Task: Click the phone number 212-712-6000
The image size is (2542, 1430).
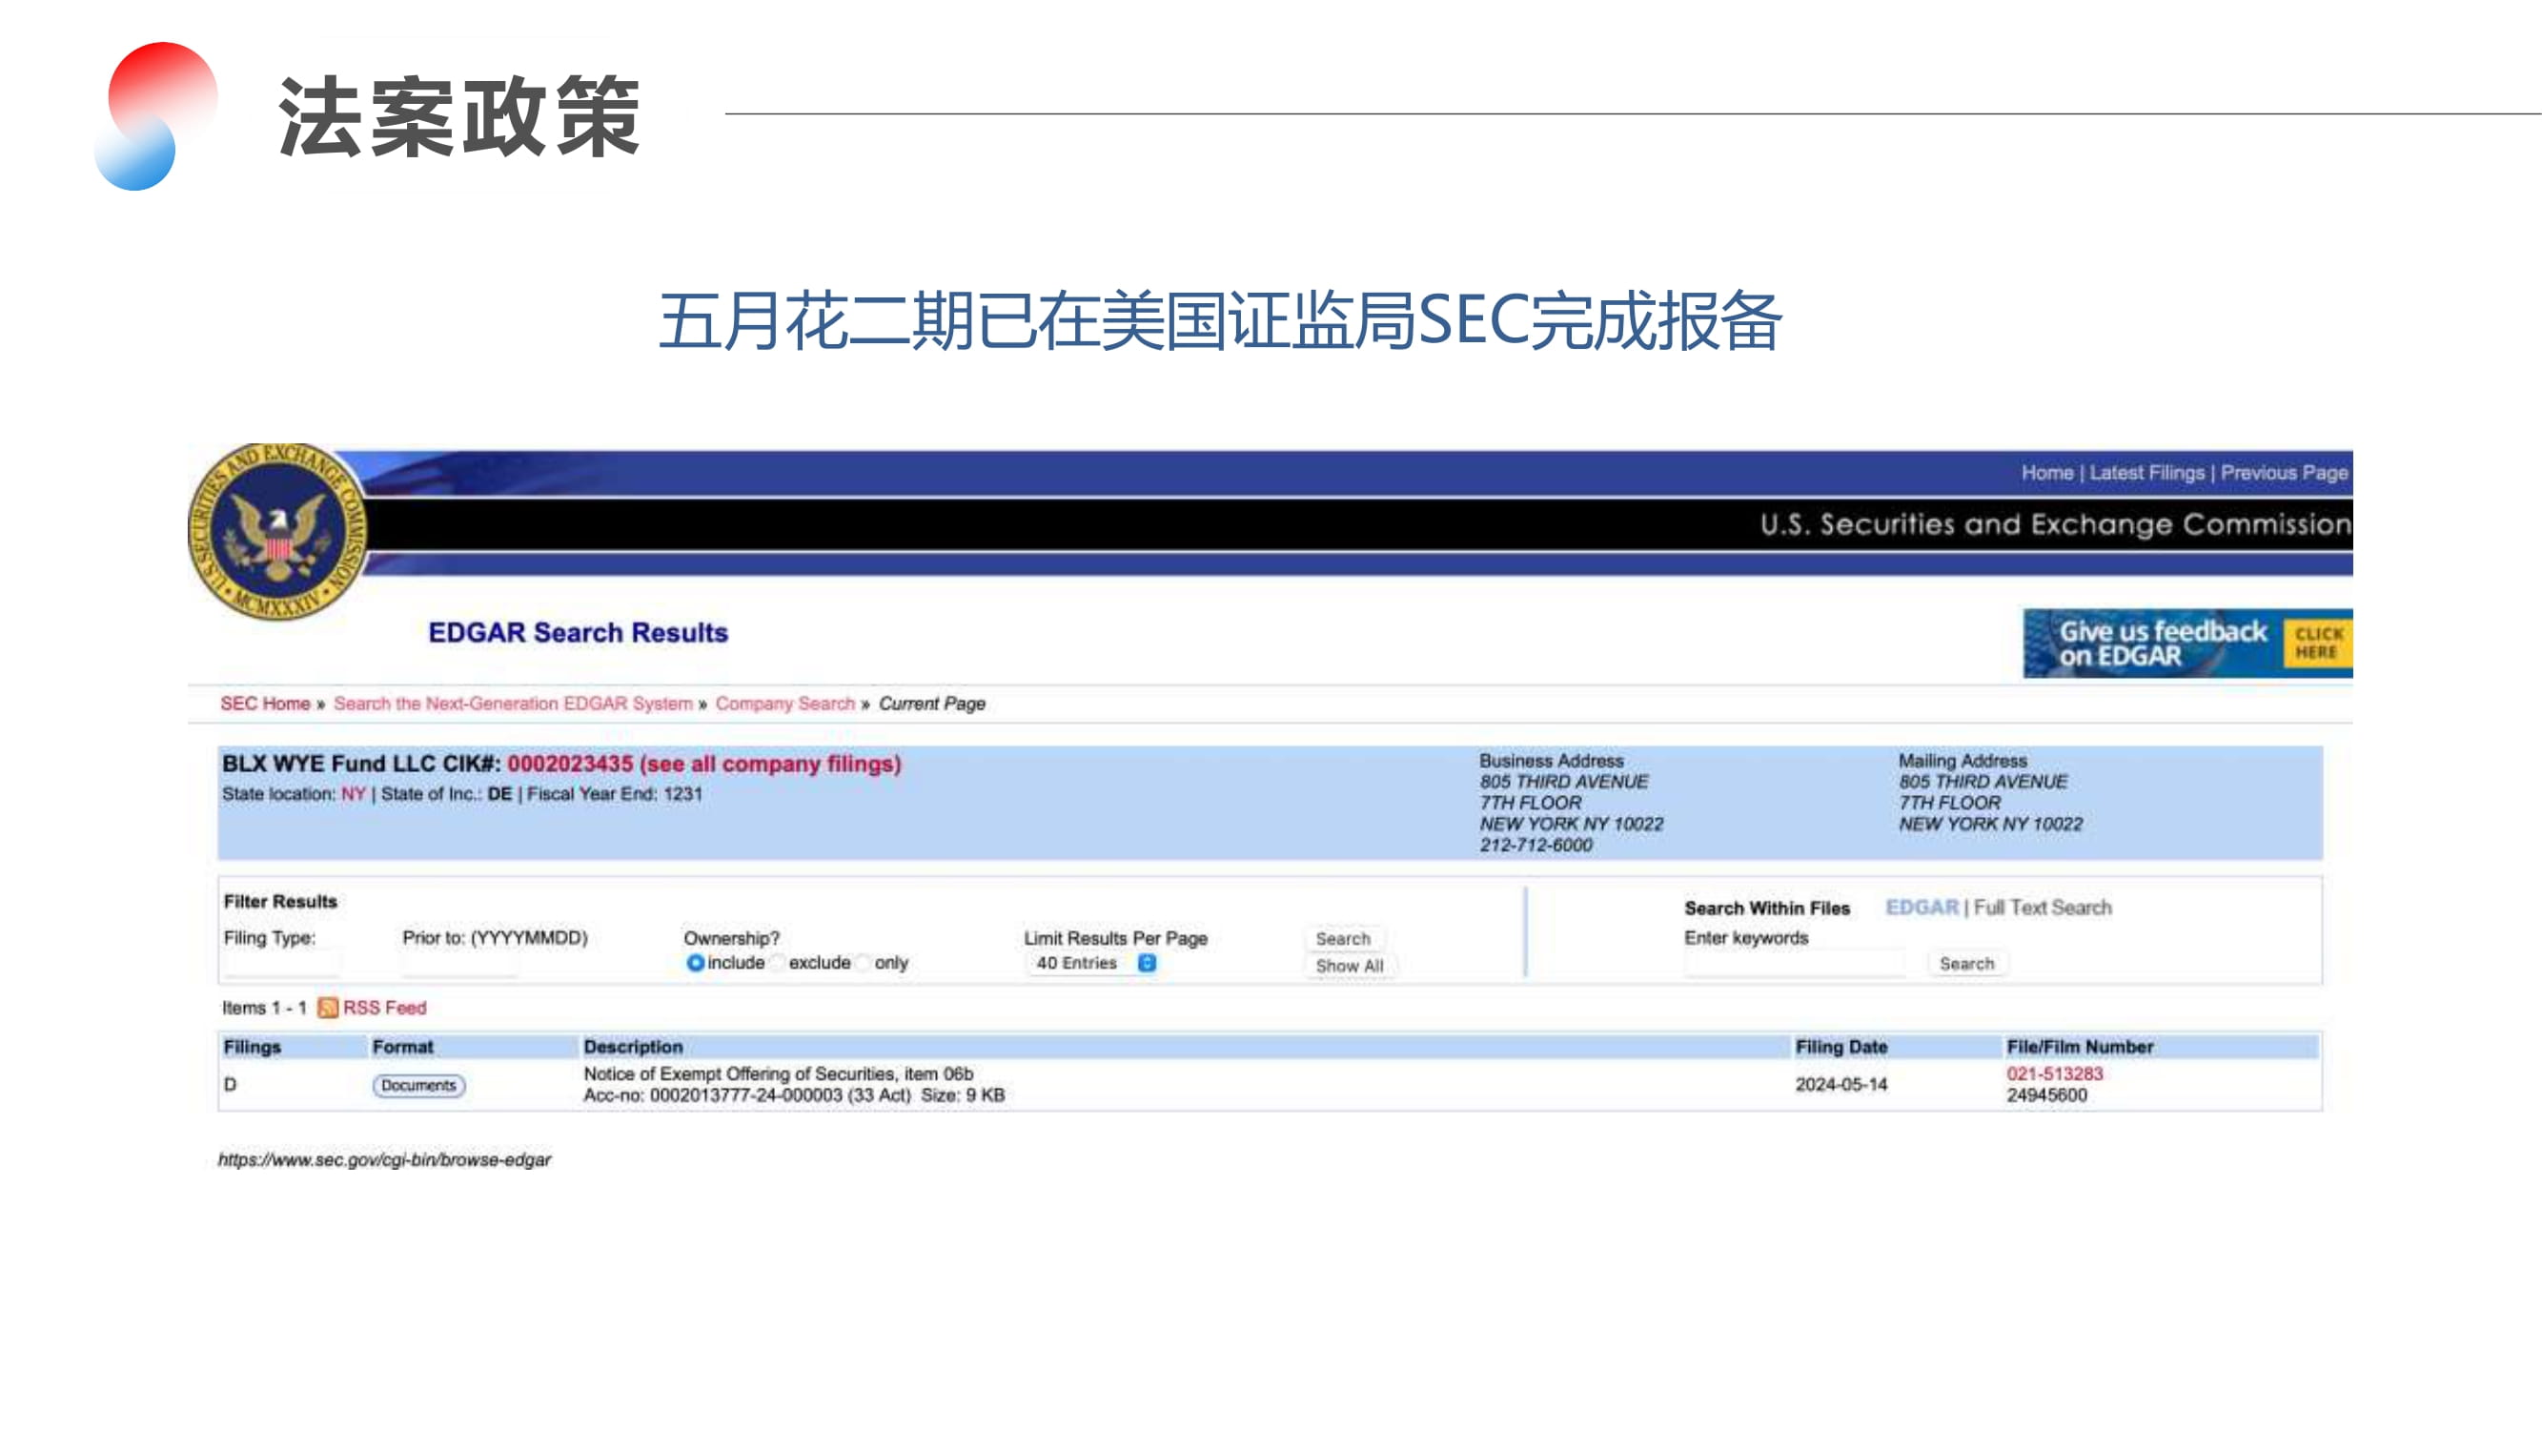Action: [1535, 845]
